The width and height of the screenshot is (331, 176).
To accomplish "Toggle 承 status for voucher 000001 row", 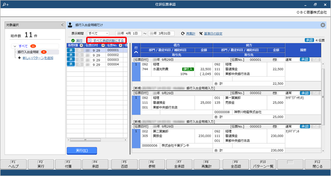I will click(71, 50).
